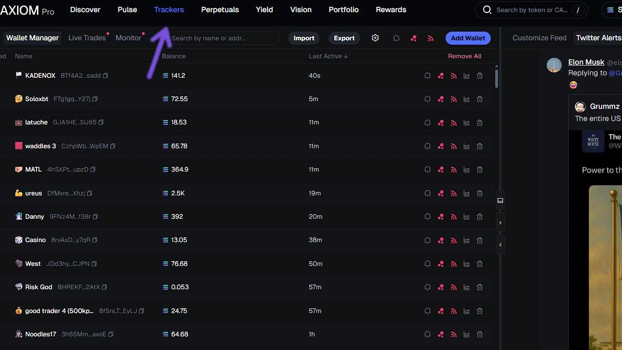Open Pulse from the top navigation
622x350 pixels.
(x=127, y=10)
